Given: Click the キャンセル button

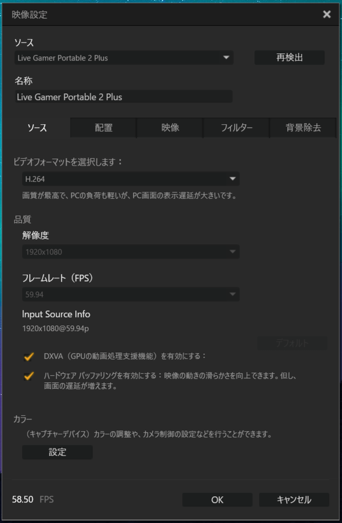Looking at the screenshot, I should pyautogui.click(x=294, y=500).
